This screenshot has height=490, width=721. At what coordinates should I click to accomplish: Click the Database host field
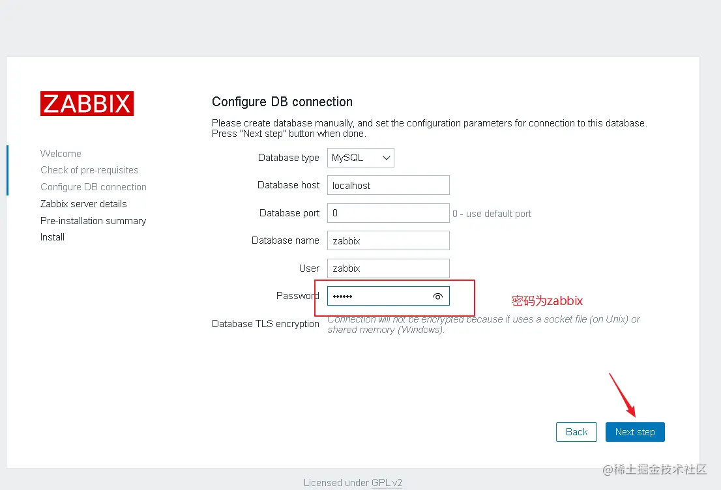[388, 185]
